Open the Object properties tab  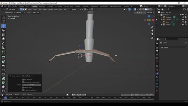pyautogui.click(x=157, y=70)
